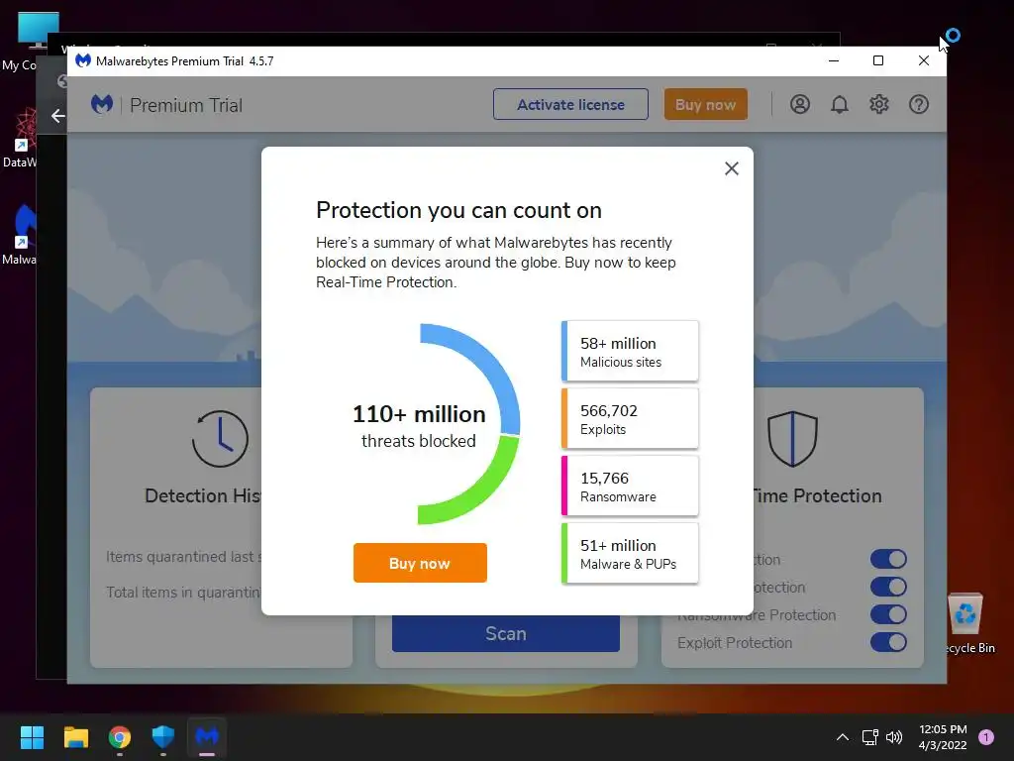The width and height of the screenshot is (1014, 761).
Task: Toggle the Exploit Protection switch
Action: pos(888,642)
